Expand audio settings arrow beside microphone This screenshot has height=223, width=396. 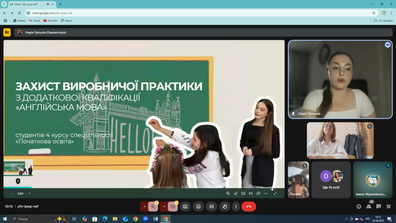tap(145, 207)
